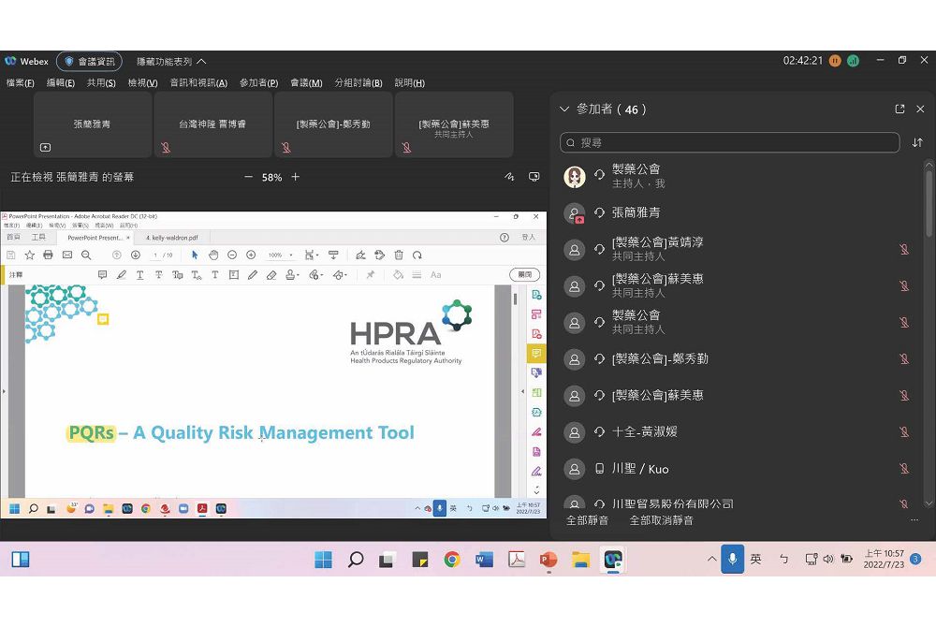Click Acrobat delete trash icon

(x=399, y=255)
